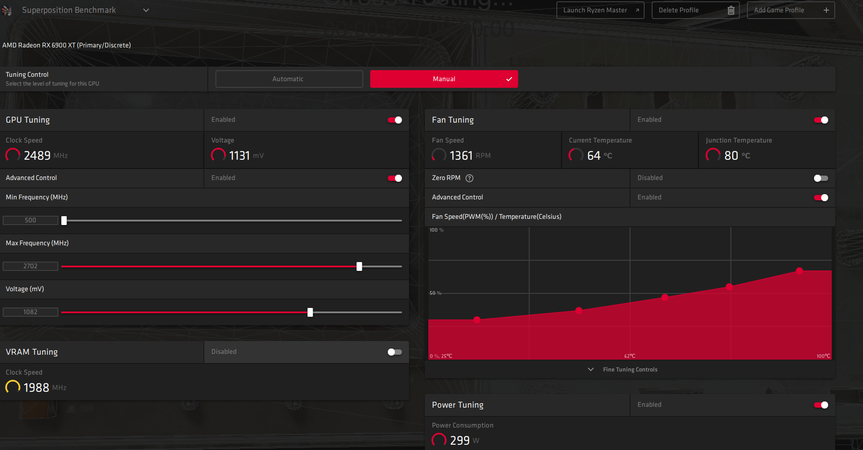Enable Zero RPM toggle
Screen dimensions: 863x450
click(821, 178)
